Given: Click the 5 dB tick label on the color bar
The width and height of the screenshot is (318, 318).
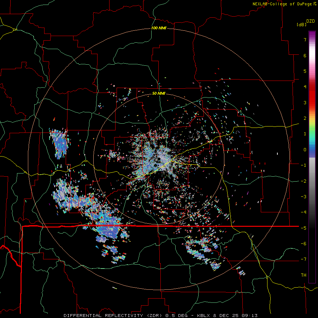Looking at the screenshot, I should (305, 71).
